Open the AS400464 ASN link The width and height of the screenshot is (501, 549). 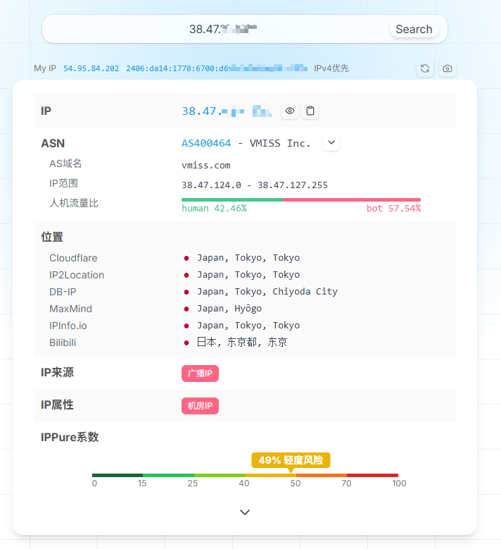click(206, 143)
